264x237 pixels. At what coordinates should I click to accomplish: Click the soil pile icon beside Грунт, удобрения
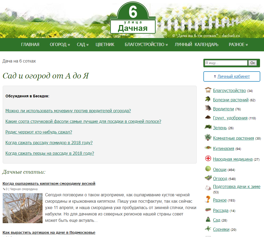click(x=208, y=117)
